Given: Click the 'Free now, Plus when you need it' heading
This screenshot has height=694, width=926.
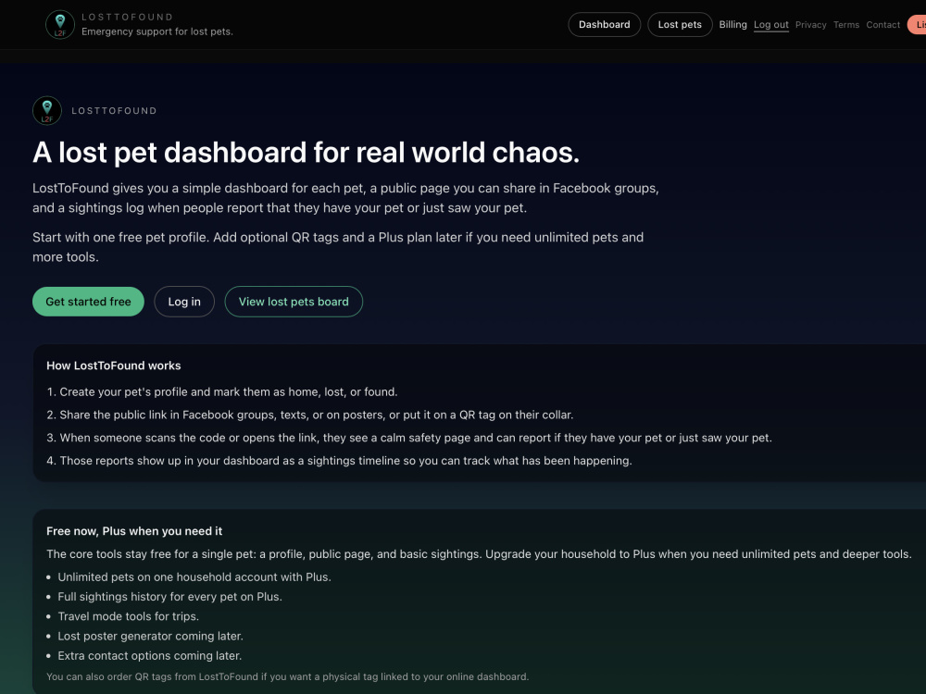Looking at the screenshot, I should pyautogui.click(x=134, y=531).
